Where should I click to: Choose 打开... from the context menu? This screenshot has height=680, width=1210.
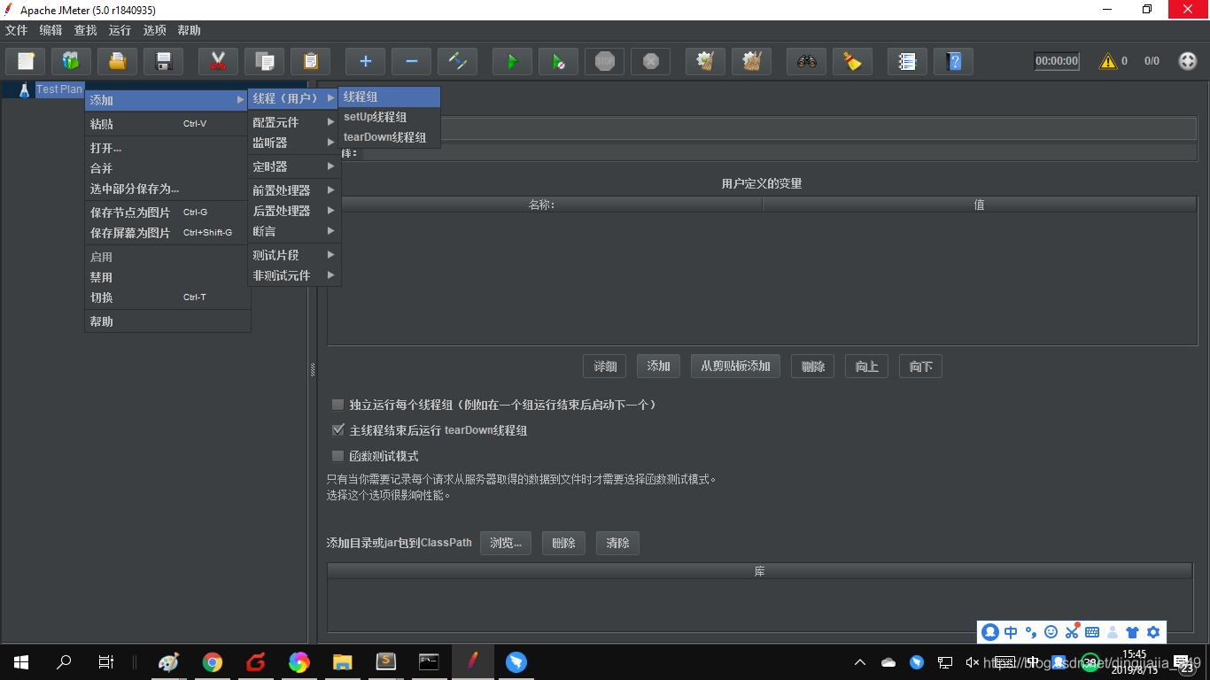(167, 148)
